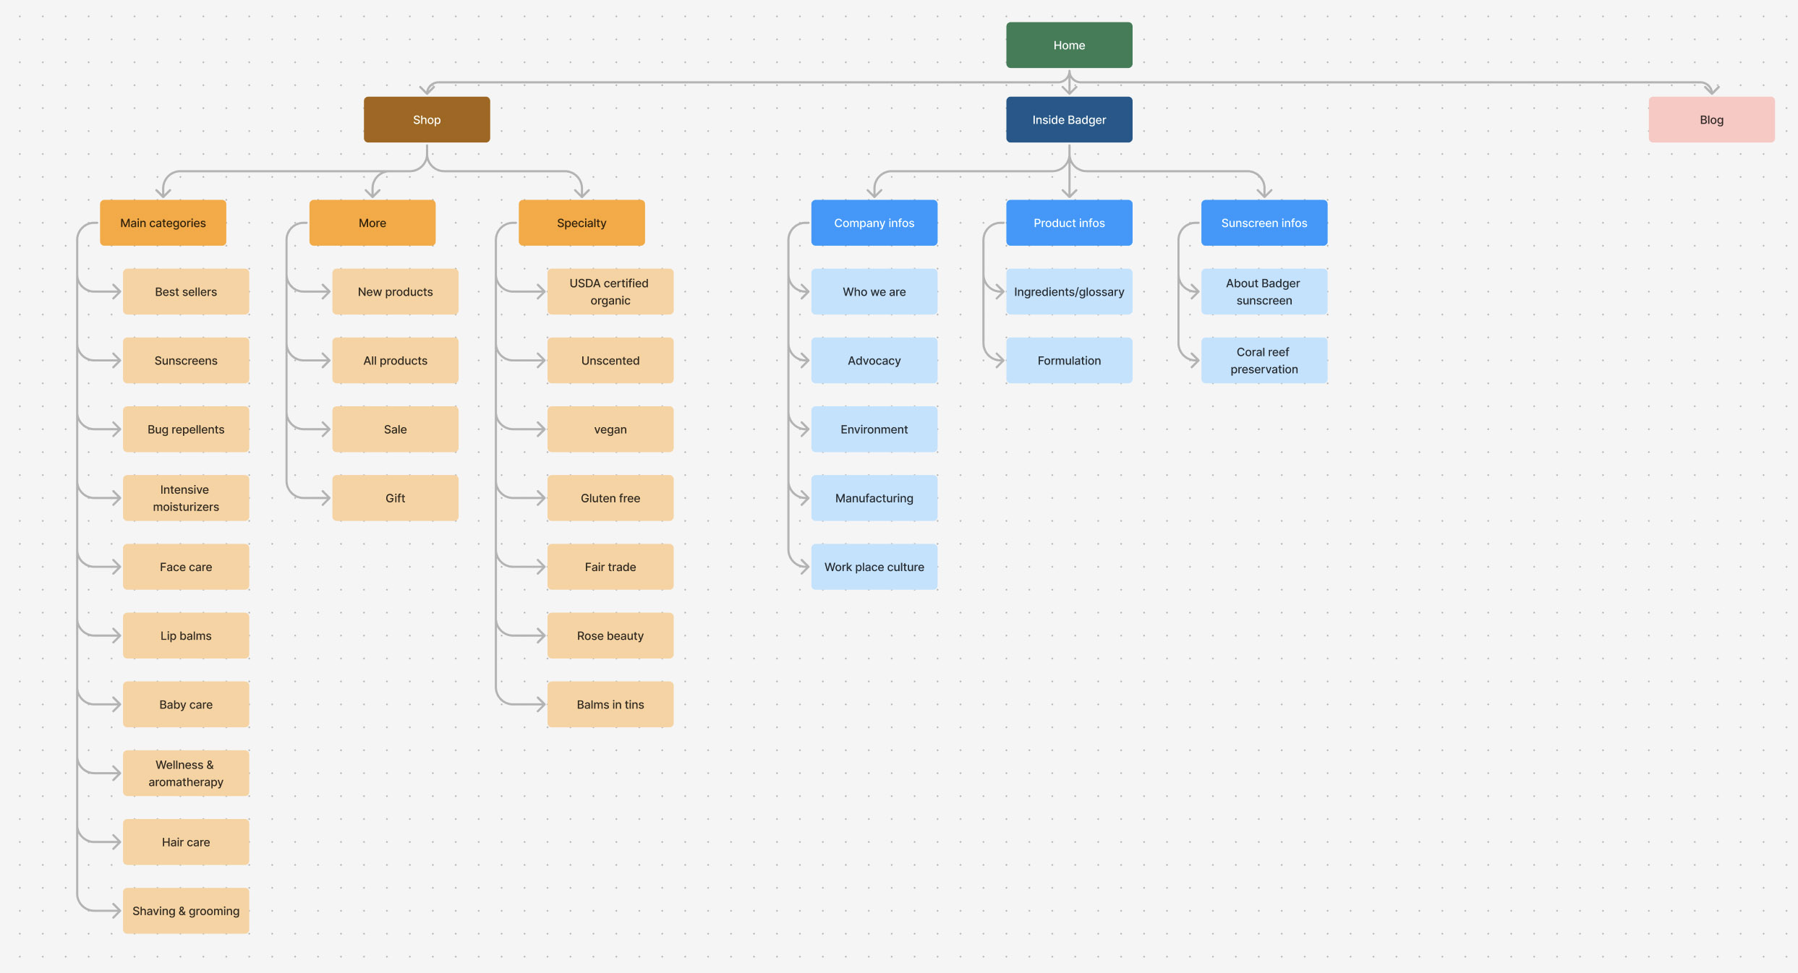The width and height of the screenshot is (1798, 973).
Task: Select the Gift box
Action: (x=395, y=497)
